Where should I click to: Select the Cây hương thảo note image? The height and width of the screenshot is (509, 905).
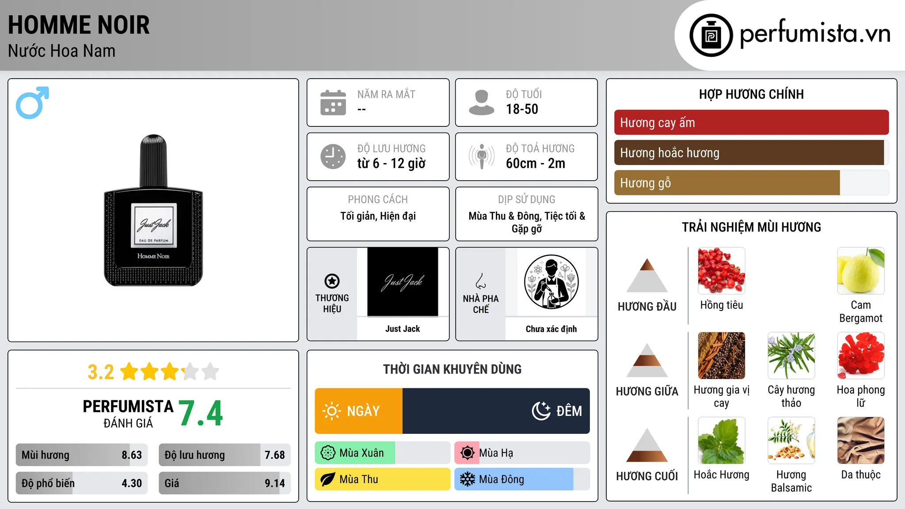click(x=791, y=356)
